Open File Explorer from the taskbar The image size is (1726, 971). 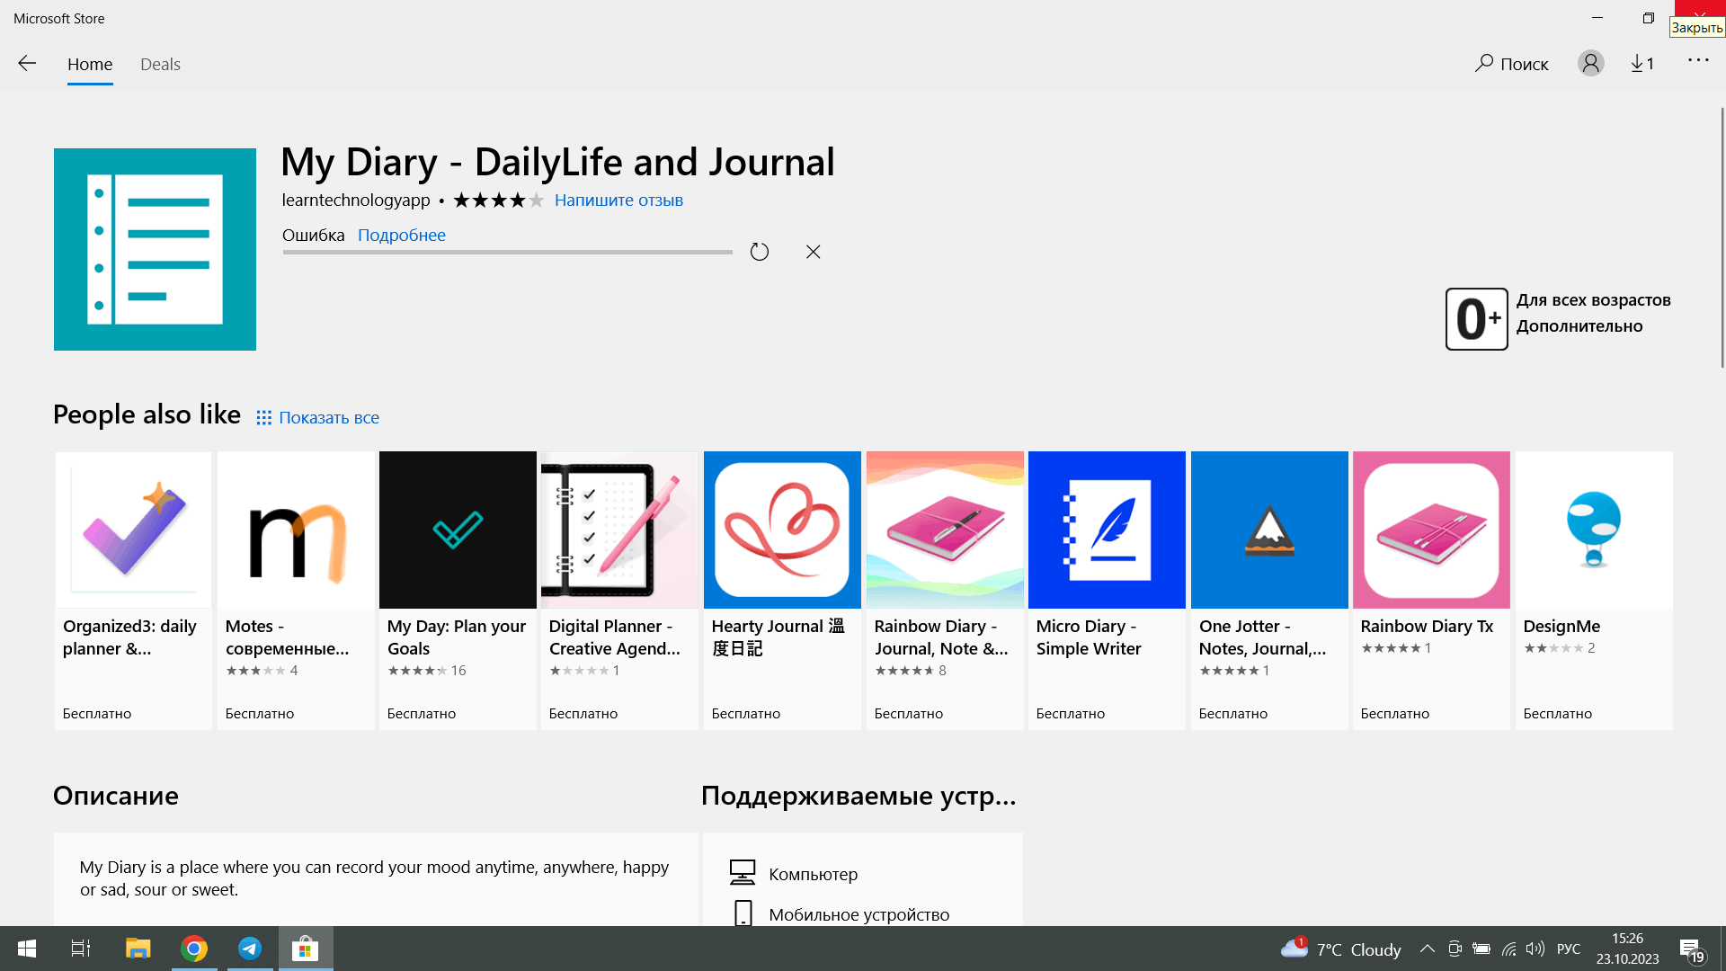[138, 949]
